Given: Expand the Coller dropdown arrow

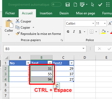Looking at the screenshot, I should [9, 35].
